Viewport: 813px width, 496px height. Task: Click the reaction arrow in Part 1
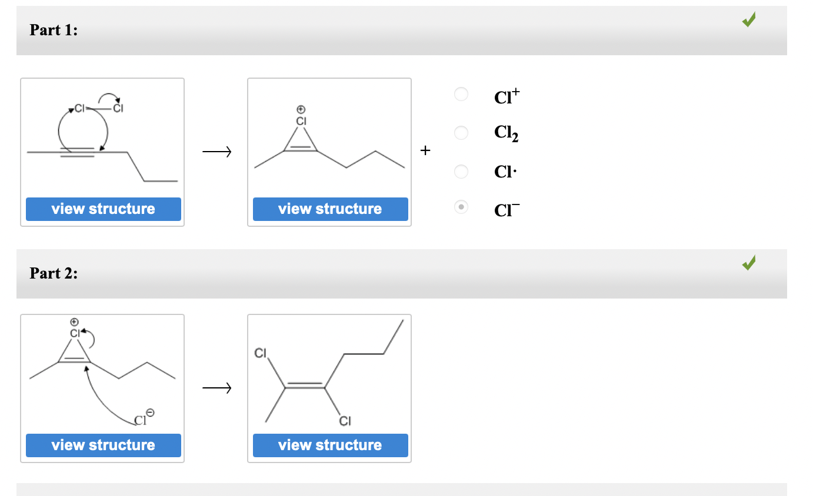[218, 152]
